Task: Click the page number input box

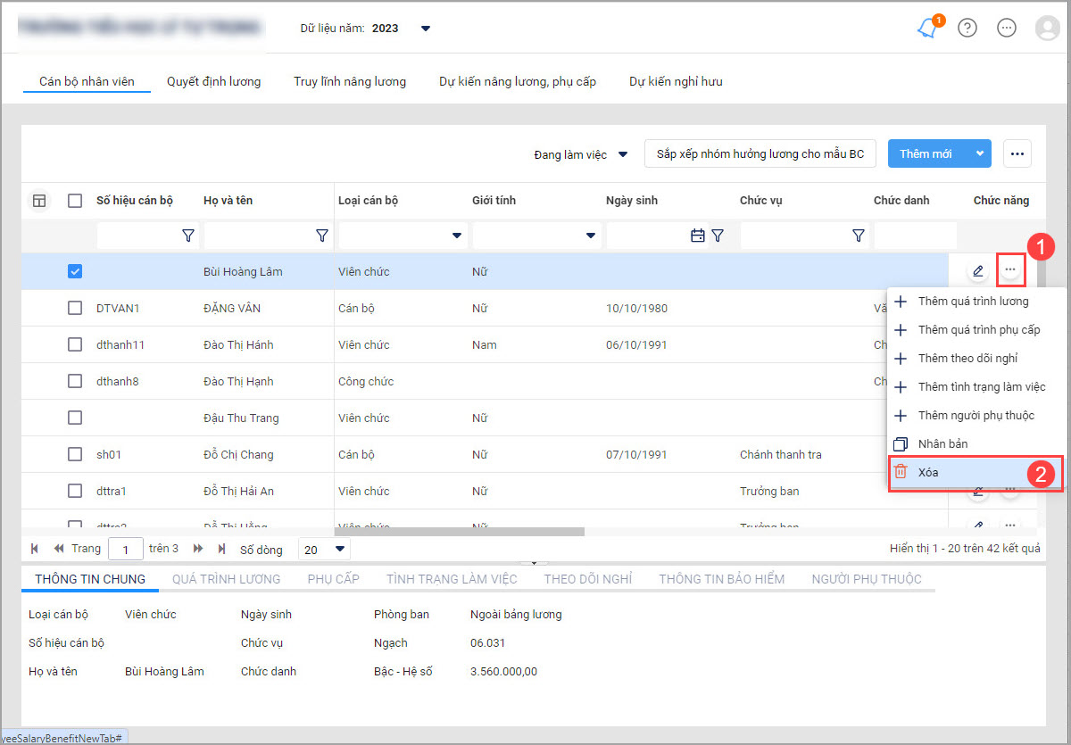Action: coord(126,550)
